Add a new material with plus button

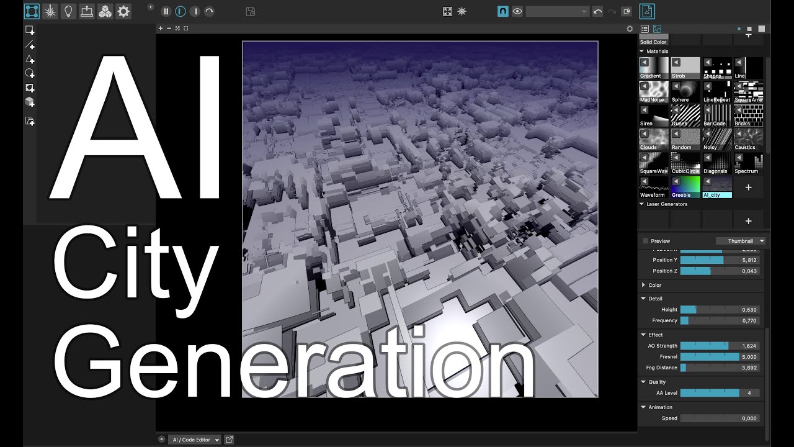tap(748, 187)
